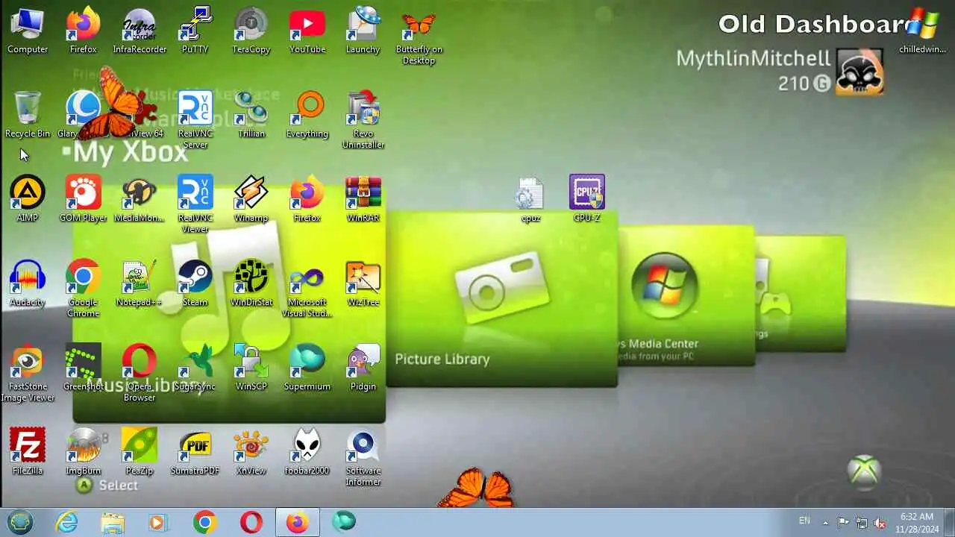Open Windows Explorer from the taskbar
The image size is (955, 537).
(x=113, y=523)
